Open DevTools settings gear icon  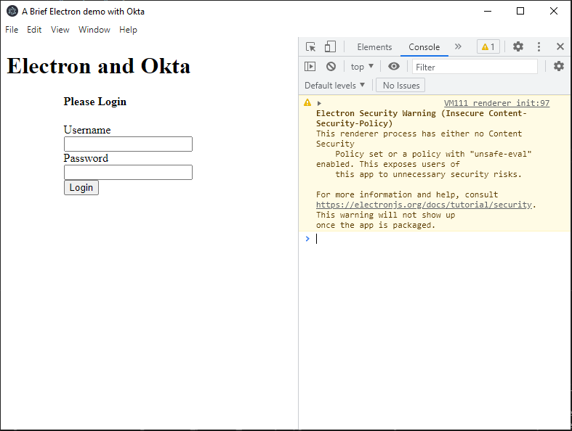(x=517, y=47)
